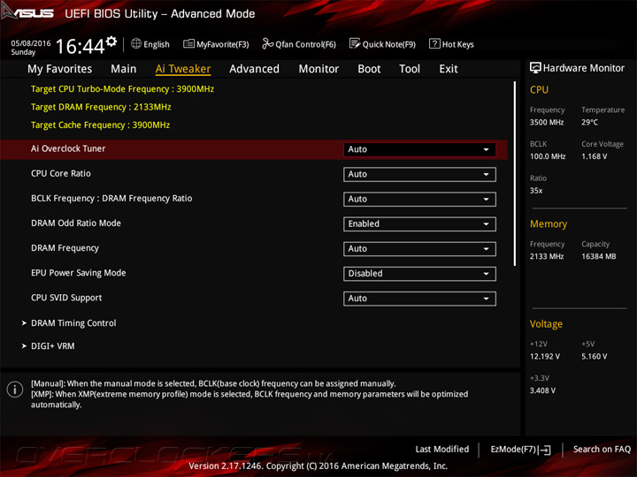Click the Memory section heading
The width and height of the screenshot is (637, 477).
(549, 223)
